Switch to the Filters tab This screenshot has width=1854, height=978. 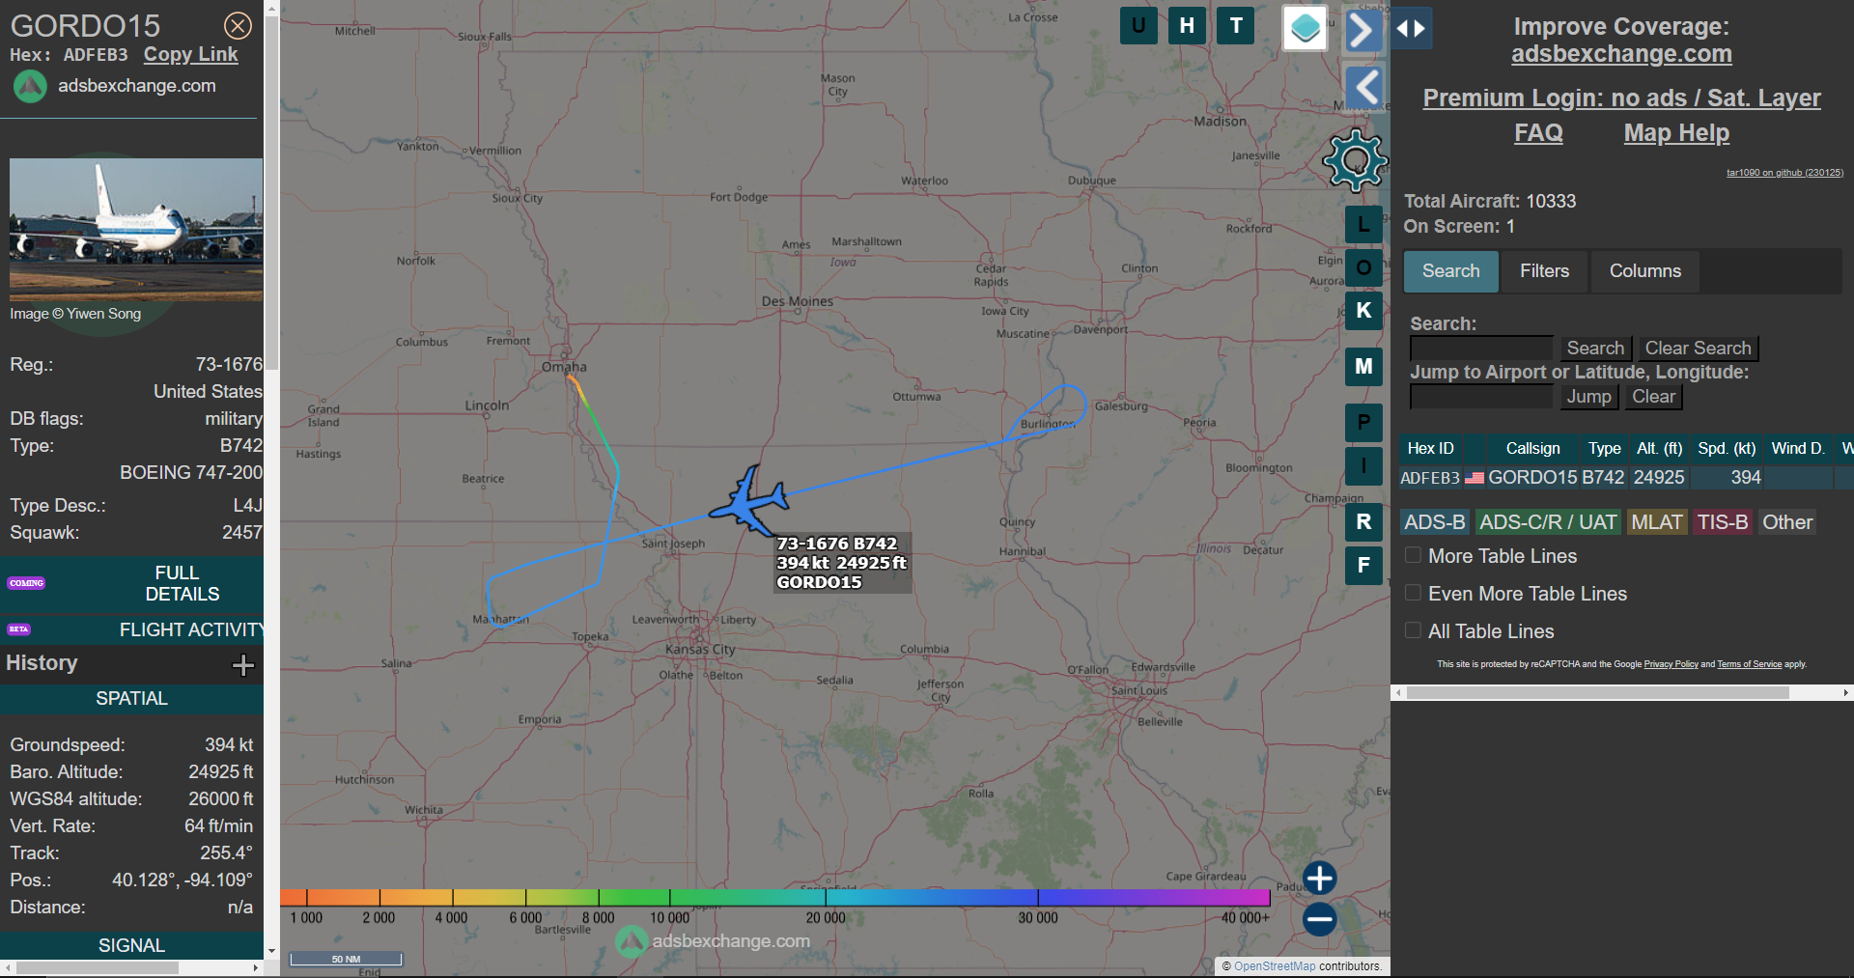click(x=1544, y=271)
